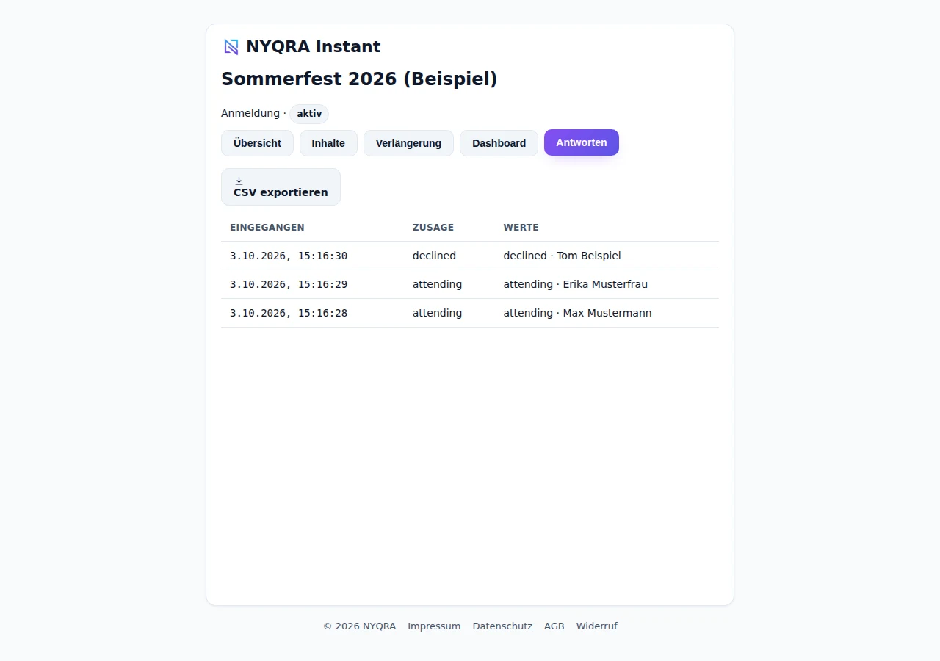Select the timestamp 3.10.2026, 15:16:29
The image size is (940, 661).
289,284
